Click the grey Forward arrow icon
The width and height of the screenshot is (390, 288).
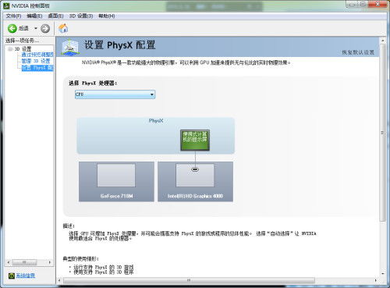coord(45,28)
